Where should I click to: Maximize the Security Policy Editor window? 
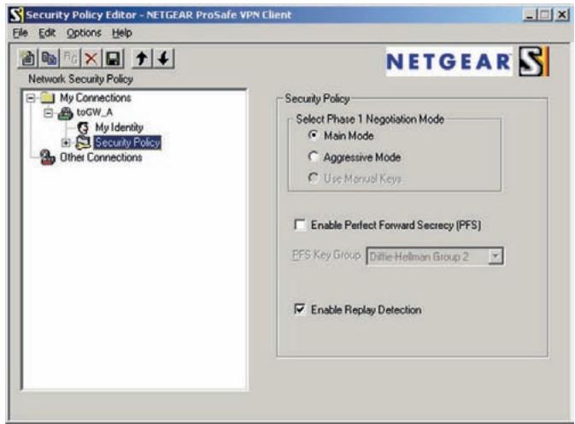point(545,15)
